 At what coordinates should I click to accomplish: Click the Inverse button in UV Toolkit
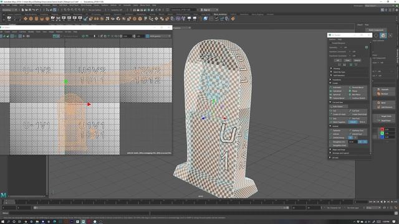tap(357, 60)
